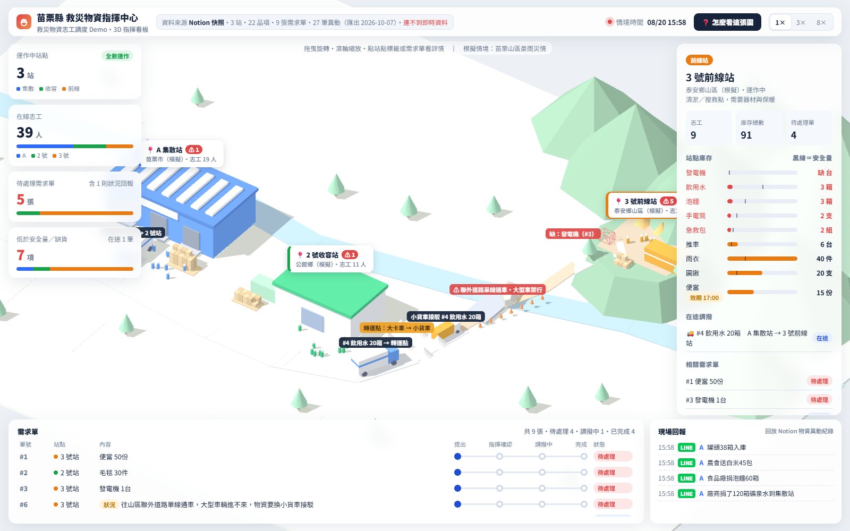Select request row #2 毛毯 30件
The image size is (850, 531).
[x=326, y=473]
